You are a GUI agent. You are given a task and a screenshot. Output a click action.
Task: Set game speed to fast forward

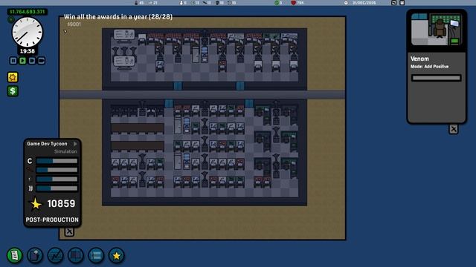pos(32,61)
